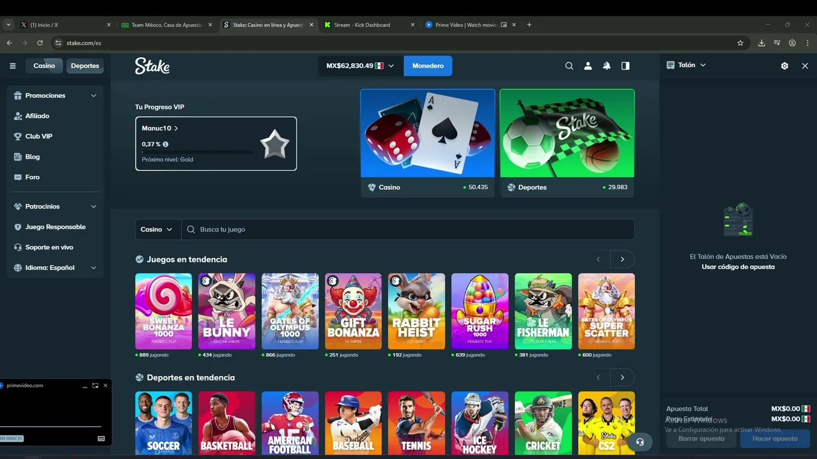This screenshot has height=459, width=817.
Task: Go back with browser back arrow
Action: tap(9, 43)
